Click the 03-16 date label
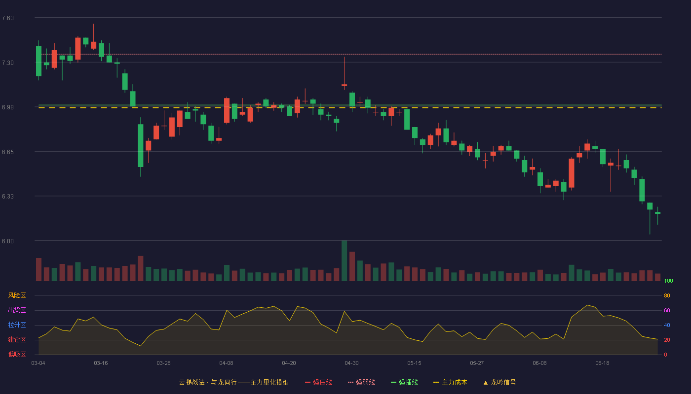 (101, 363)
